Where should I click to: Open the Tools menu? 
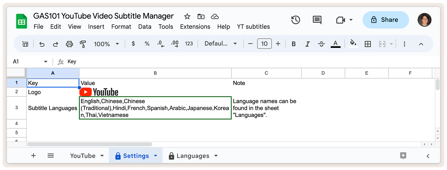(x=166, y=27)
